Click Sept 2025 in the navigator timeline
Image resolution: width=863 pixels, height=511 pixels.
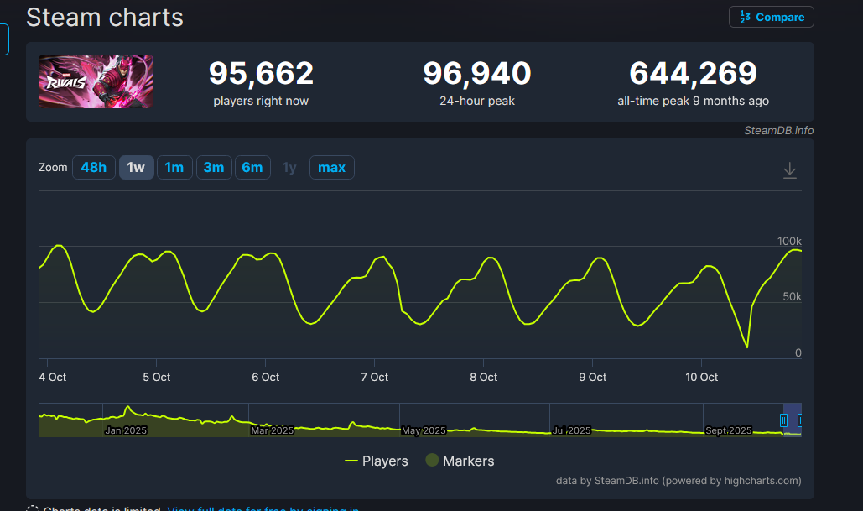point(729,430)
